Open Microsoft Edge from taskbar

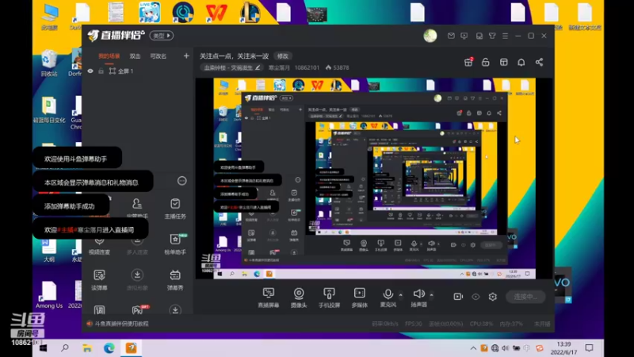tap(109, 348)
